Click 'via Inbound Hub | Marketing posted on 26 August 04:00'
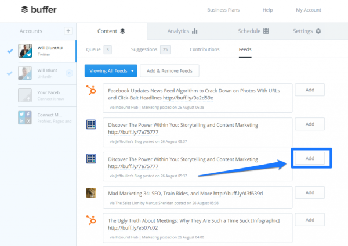The image size is (348, 246). pyautogui.click(x=157, y=237)
